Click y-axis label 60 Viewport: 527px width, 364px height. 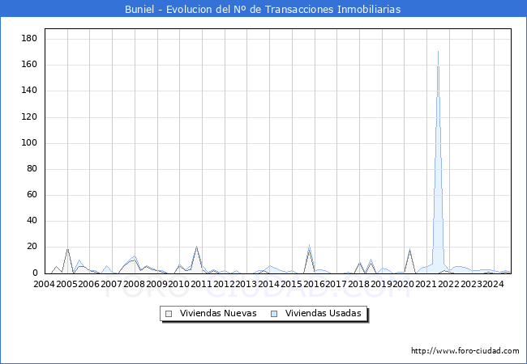click(x=32, y=194)
